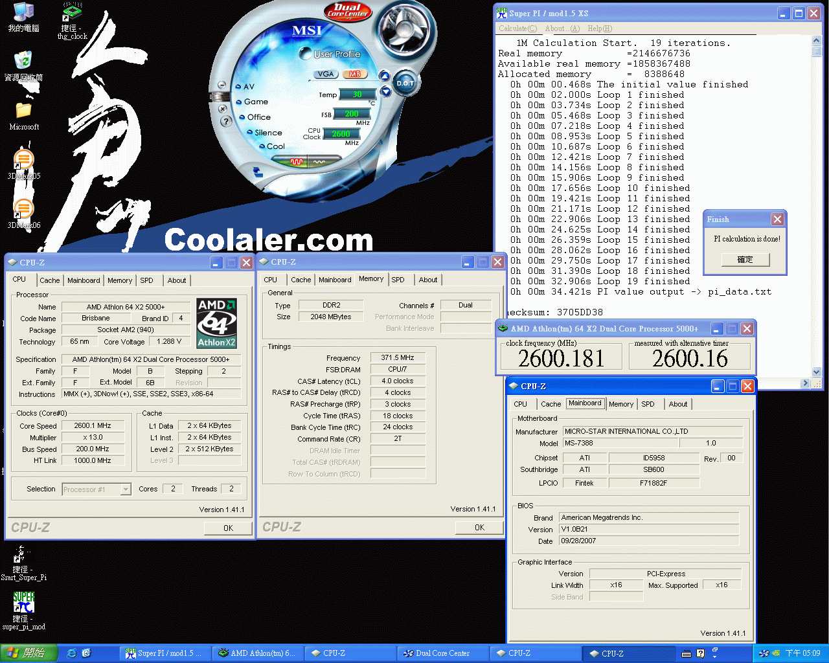Open the Dual Core Center help (?) icon

pyautogui.click(x=225, y=122)
